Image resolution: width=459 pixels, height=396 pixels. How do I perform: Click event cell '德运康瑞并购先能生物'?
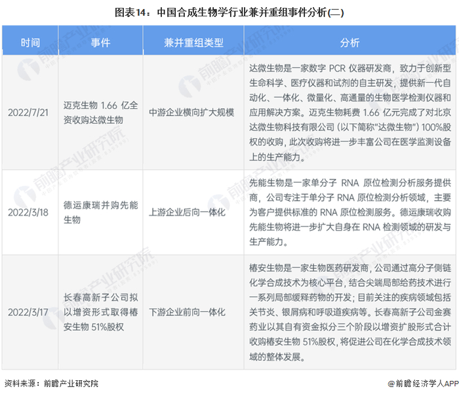[x=101, y=212]
